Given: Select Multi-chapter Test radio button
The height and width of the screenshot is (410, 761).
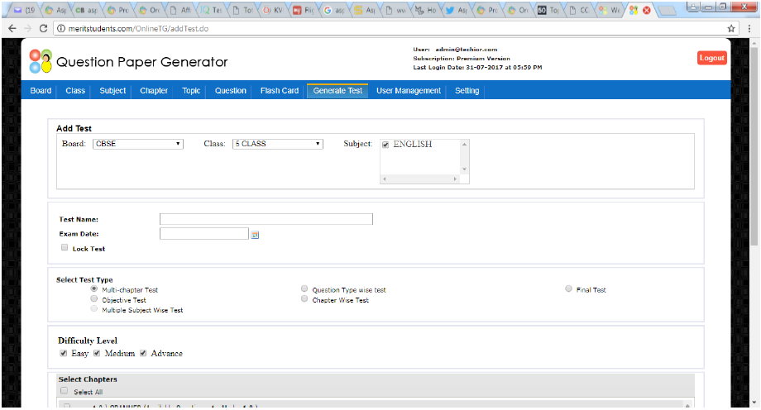Looking at the screenshot, I should [x=94, y=288].
